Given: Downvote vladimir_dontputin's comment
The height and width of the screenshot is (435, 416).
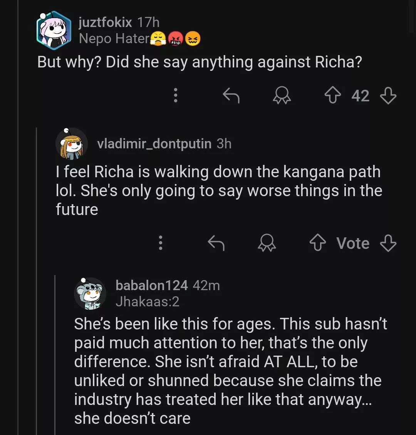Looking at the screenshot, I should pos(387,243).
